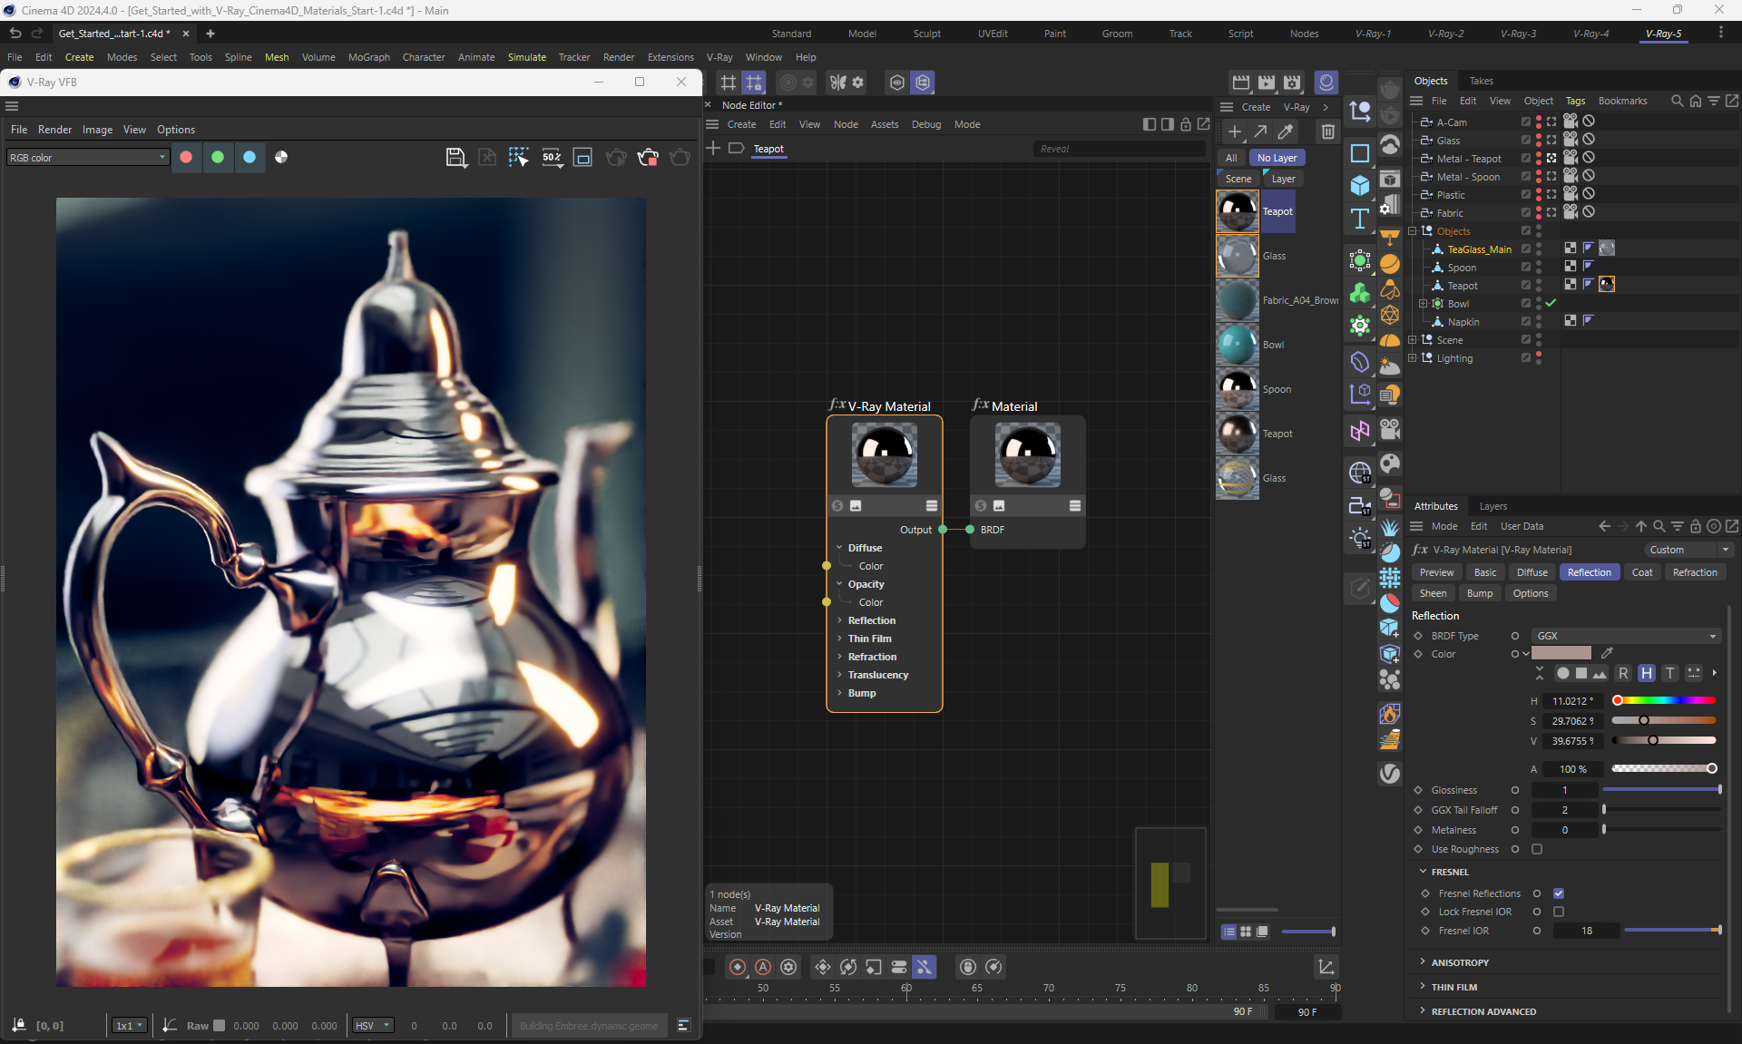Click the eyedropper icon beside reflection color
The width and height of the screenshot is (1742, 1044).
coord(1607,653)
